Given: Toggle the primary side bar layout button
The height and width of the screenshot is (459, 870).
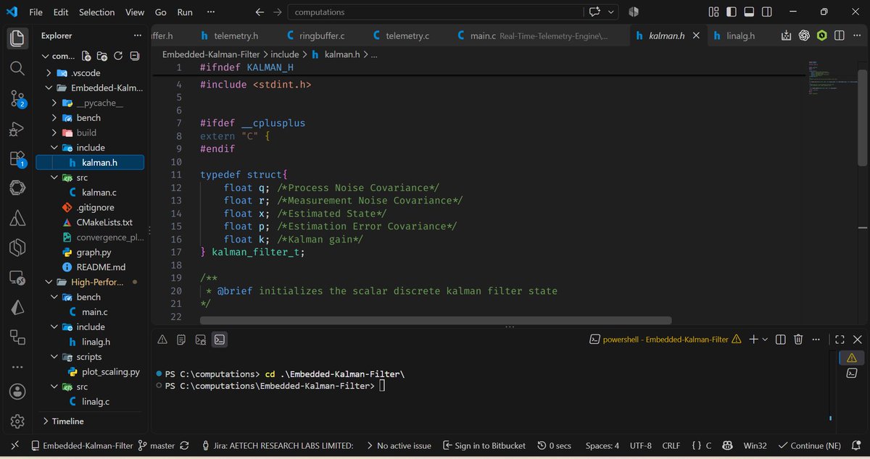Looking at the screenshot, I should coord(732,12).
